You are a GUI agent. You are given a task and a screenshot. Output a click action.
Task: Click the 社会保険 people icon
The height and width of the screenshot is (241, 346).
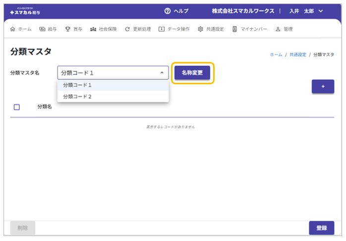coord(93,29)
